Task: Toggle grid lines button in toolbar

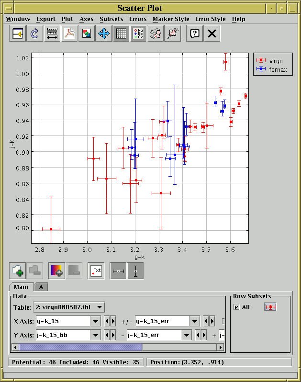Action: pyautogui.click(x=121, y=34)
